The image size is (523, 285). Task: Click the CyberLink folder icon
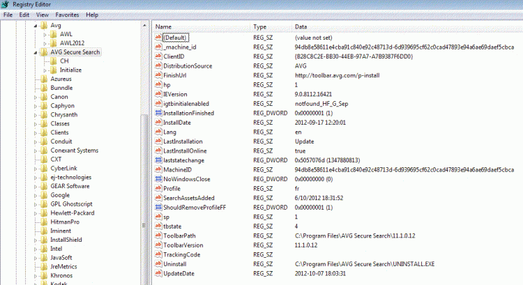pyautogui.click(x=44, y=168)
